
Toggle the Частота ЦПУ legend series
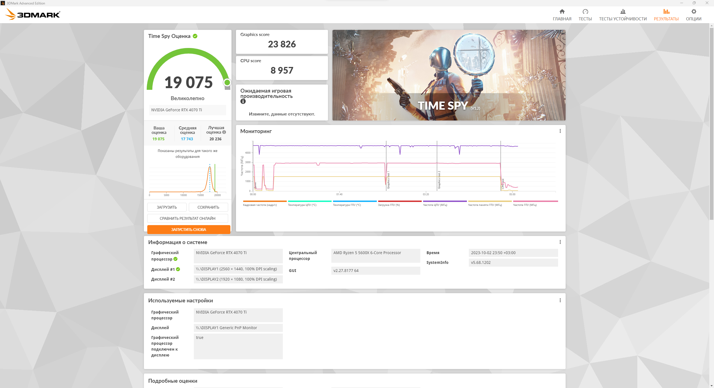tap(435, 205)
